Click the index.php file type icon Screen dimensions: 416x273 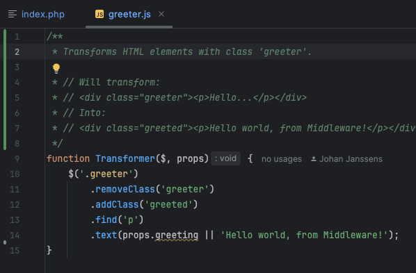[13, 14]
